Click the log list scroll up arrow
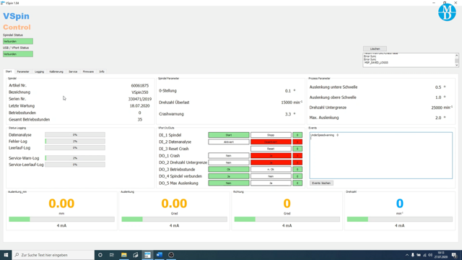The image size is (462, 260). click(x=456, y=56)
